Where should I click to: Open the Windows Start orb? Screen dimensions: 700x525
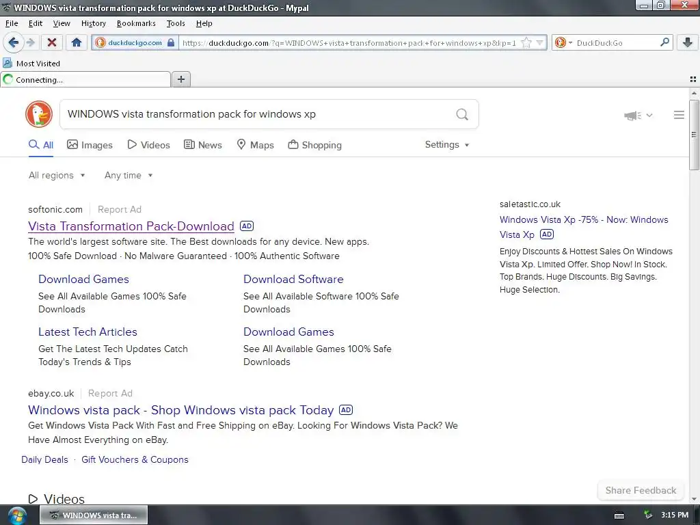click(x=17, y=515)
